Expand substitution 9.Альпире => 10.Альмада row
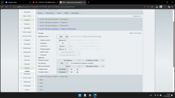 (90, 19)
